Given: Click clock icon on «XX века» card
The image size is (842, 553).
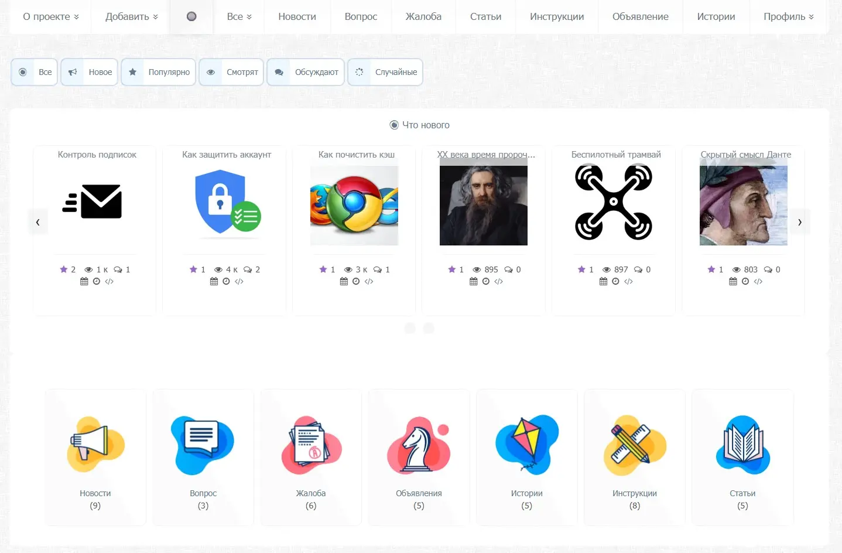Looking at the screenshot, I should tap(486, 282).
